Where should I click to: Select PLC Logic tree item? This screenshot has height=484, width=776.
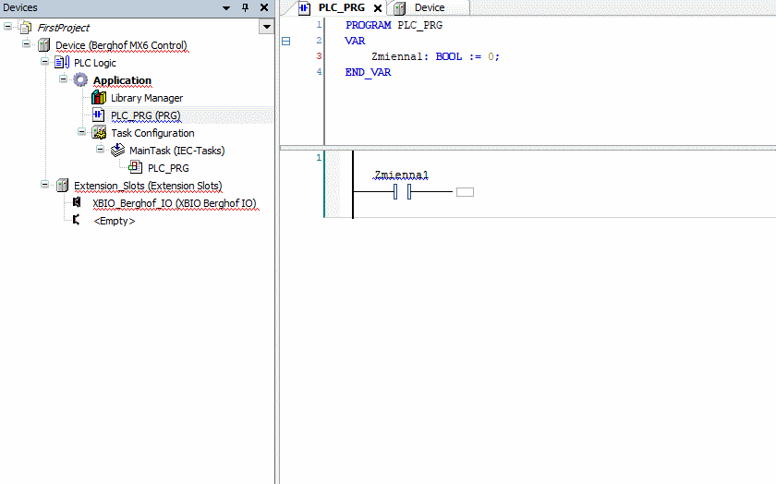coord(95,63)
